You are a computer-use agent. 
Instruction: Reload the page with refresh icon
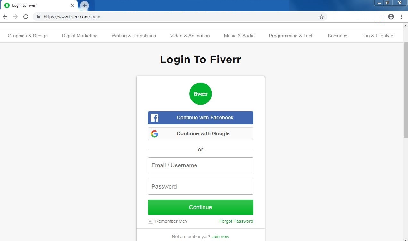[x=26, y=17]
